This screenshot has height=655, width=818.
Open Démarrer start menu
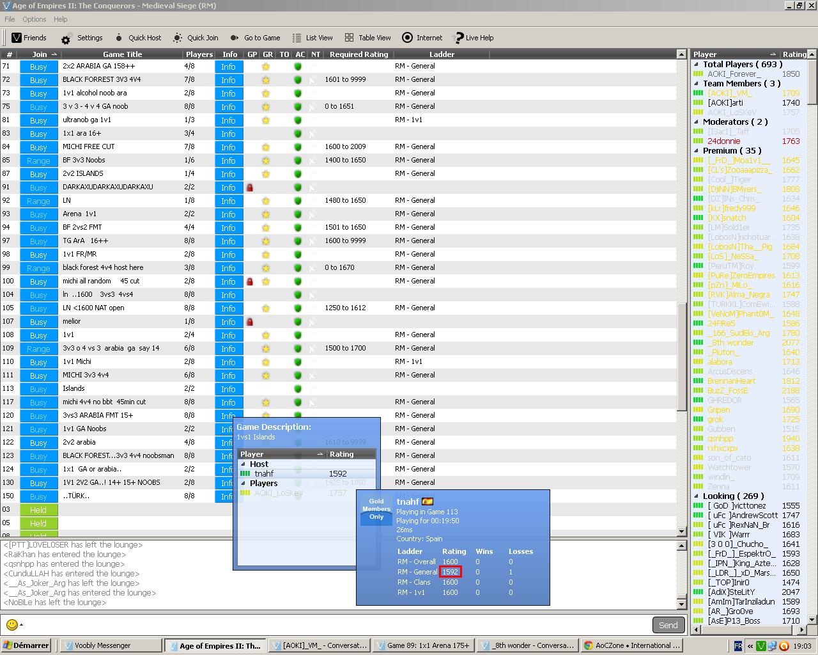[x=26, y=645]
